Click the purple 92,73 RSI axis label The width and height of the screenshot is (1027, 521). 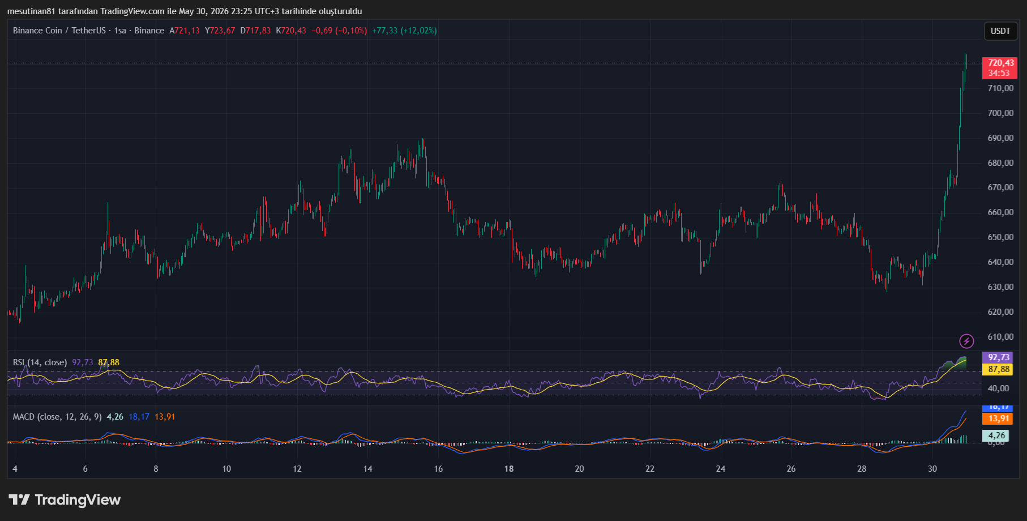pos(999,357)
